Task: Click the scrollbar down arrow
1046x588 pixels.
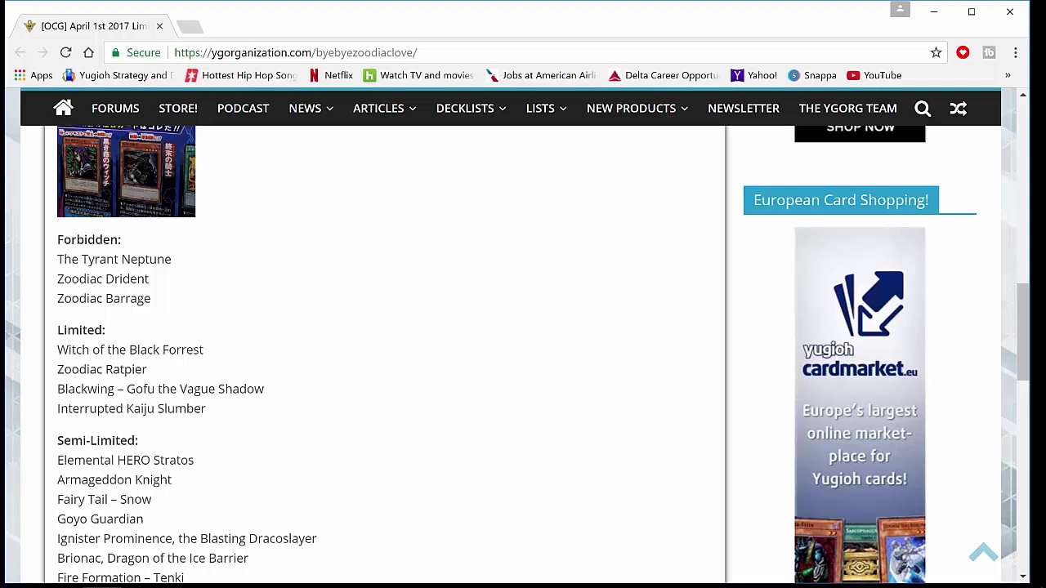Action: (1022, 576)
